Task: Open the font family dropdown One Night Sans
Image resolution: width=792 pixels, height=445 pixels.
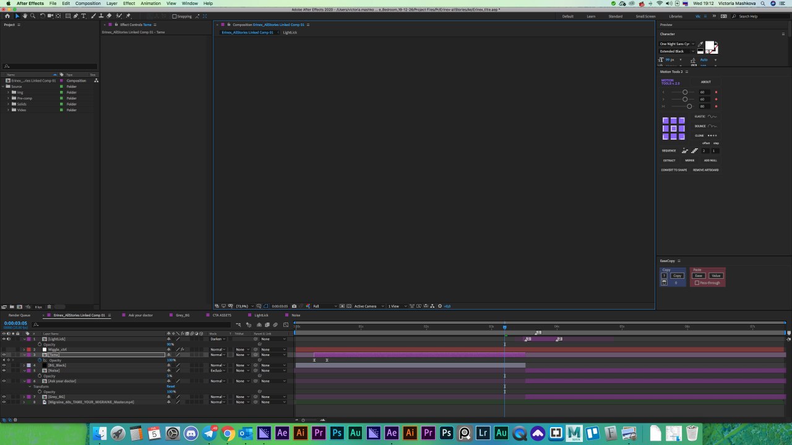Action: [x=677, y=44]
